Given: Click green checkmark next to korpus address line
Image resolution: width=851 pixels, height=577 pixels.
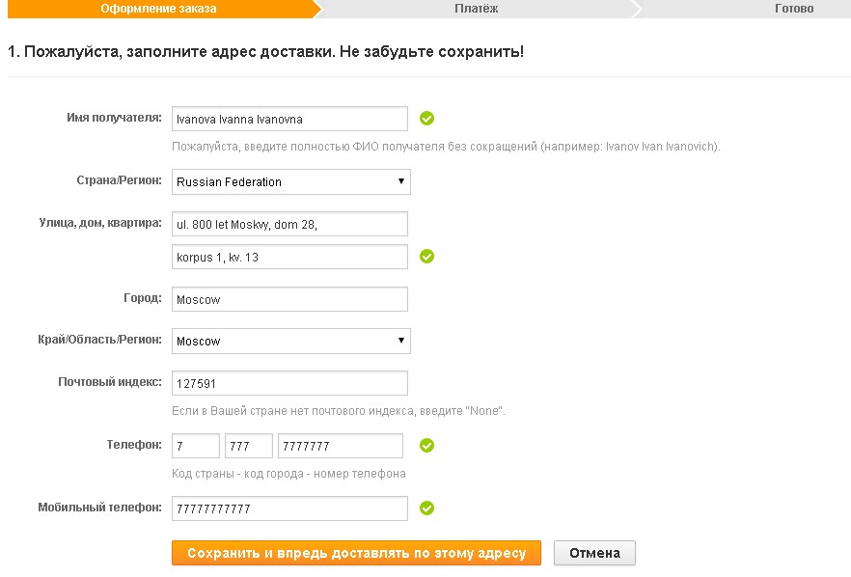Looking at the screenshot, I should [426, 257].
